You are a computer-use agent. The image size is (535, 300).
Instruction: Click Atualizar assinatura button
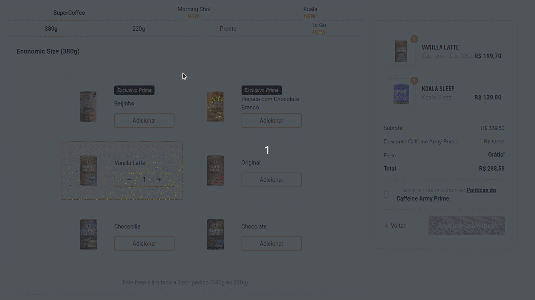466,226
